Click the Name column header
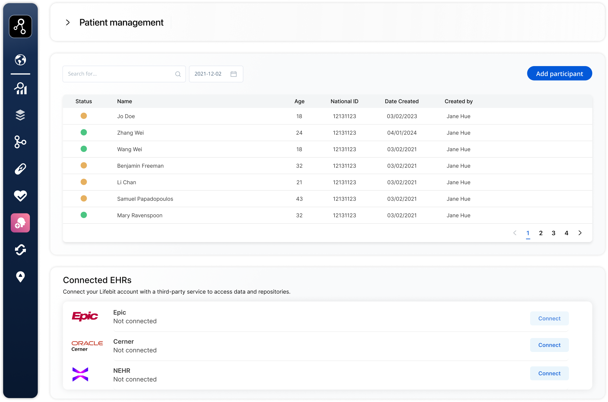608x402 pixels. pos(125,101)
